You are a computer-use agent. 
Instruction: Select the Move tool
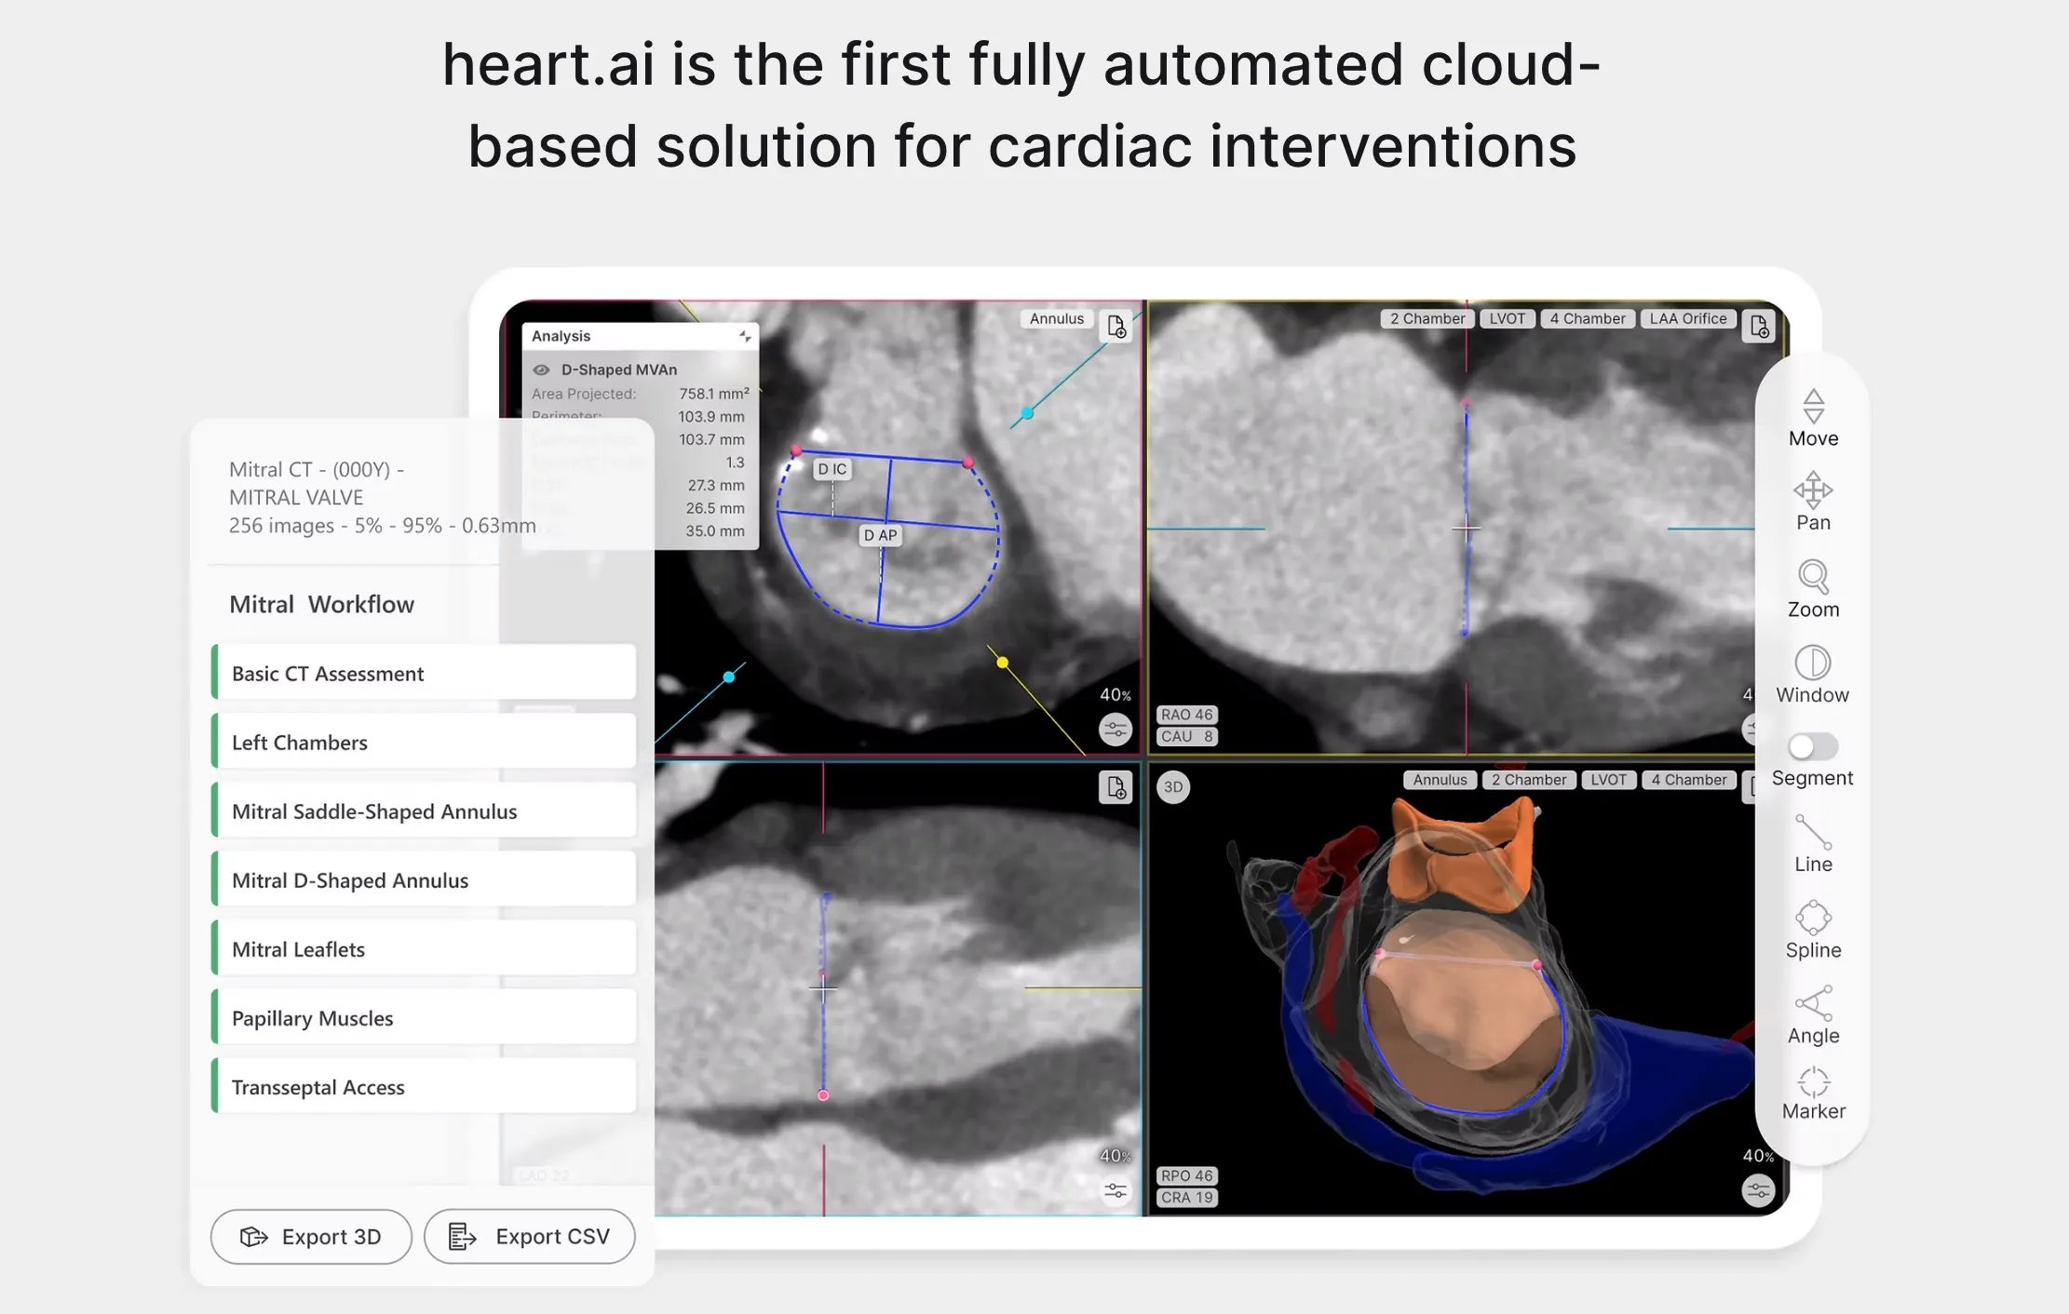coord(1813,418)
